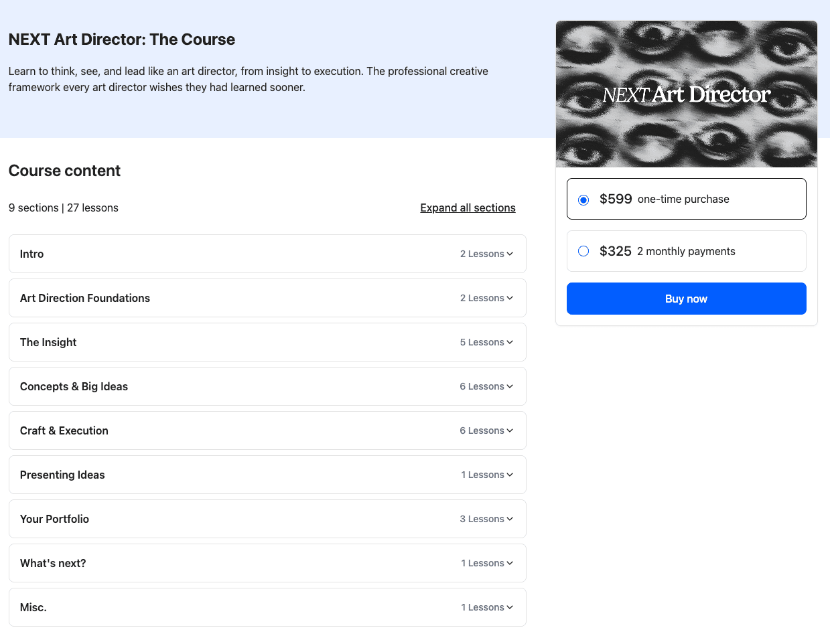Click the chevron icon beside Intro lessons

click(x=510, y=254)
